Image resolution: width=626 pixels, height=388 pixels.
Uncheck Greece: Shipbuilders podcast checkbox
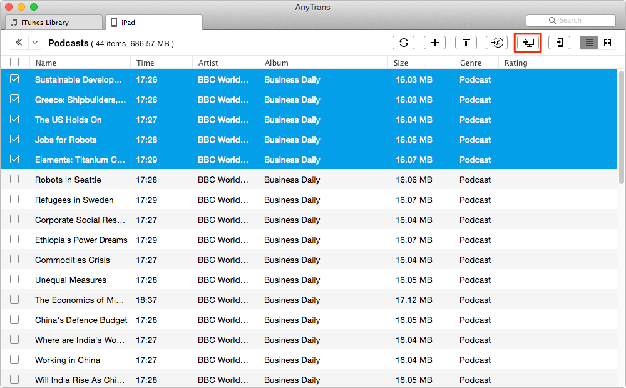[x=14, y=99]
